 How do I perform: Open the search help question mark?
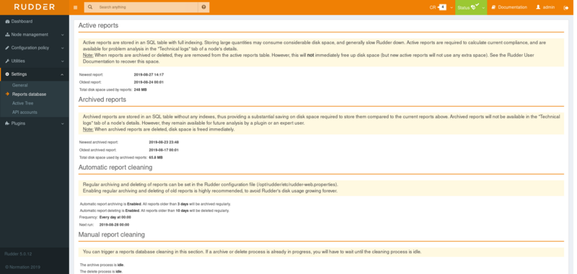204,7
